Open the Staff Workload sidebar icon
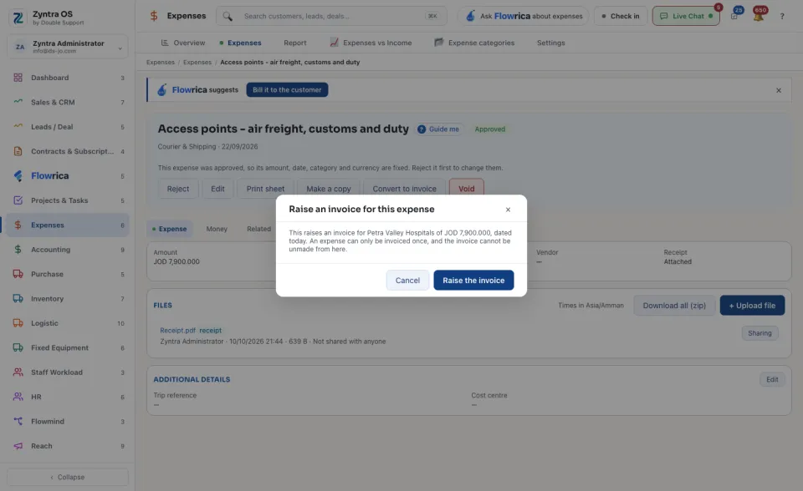The image size is (803, 491). pos(18,372)
